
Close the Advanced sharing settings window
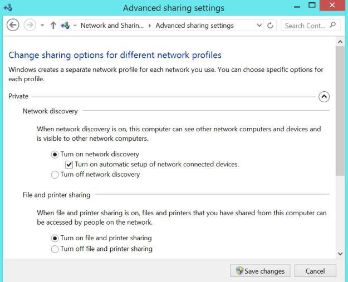tap(332, 5)
